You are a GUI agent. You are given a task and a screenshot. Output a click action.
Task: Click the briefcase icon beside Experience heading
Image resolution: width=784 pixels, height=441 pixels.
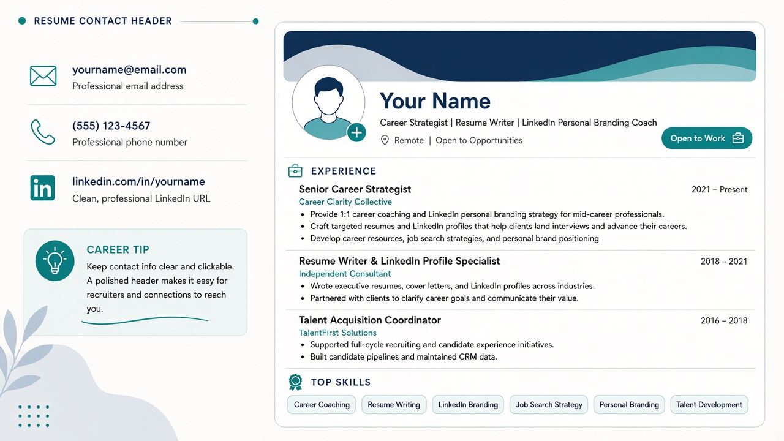pos(295,171)
